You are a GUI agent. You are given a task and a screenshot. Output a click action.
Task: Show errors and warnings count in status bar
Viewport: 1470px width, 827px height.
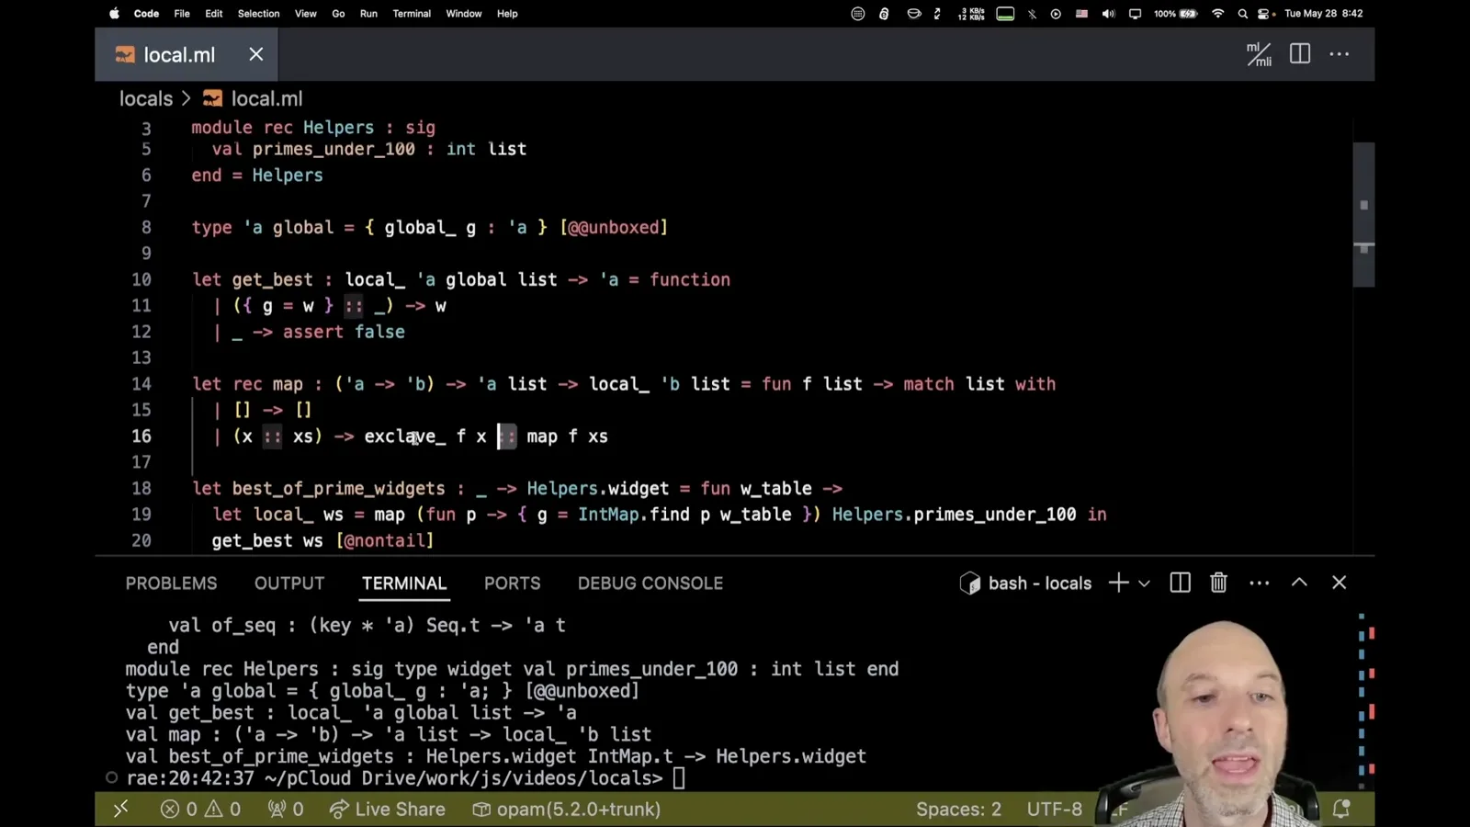[x=200, y=809]
